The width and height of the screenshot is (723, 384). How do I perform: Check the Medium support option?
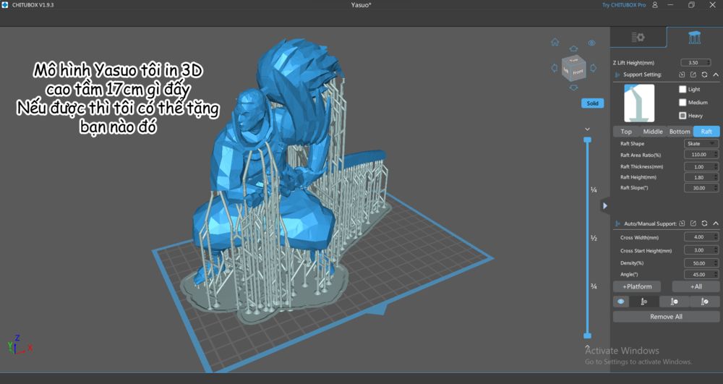tap(683, 103)
